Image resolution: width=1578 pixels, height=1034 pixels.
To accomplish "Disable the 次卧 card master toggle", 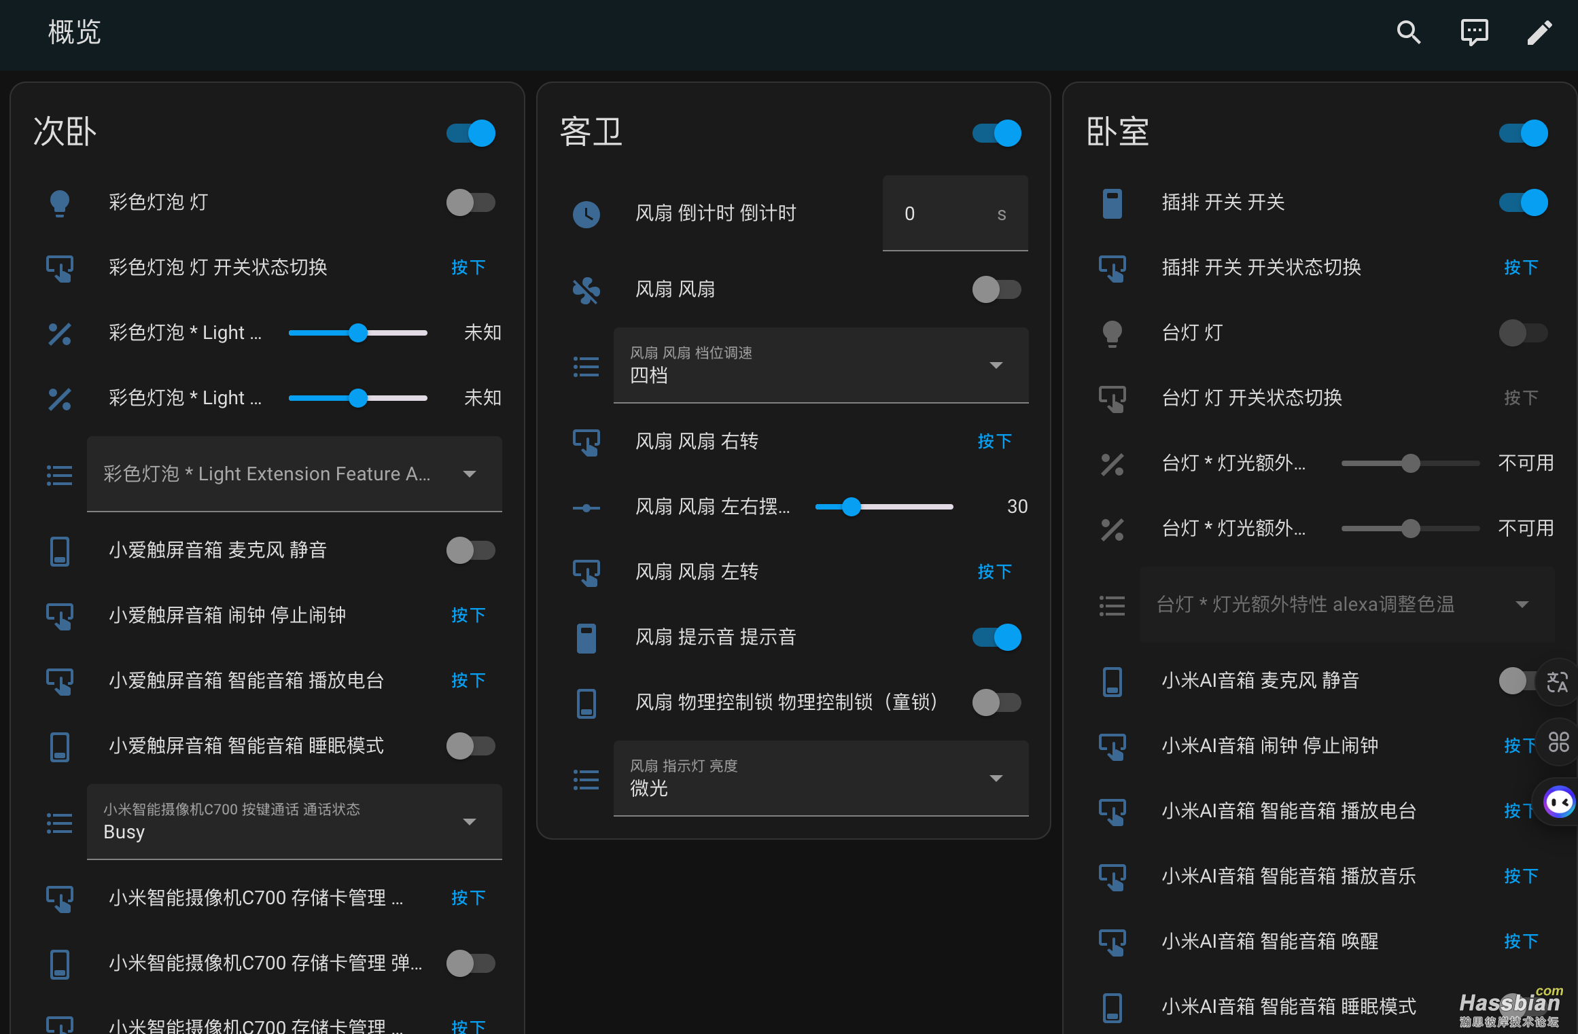I will 471,133.
